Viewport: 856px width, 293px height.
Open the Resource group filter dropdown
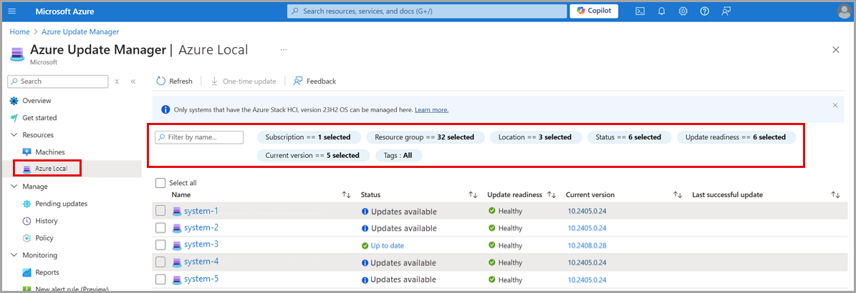[x=425, y=137]
